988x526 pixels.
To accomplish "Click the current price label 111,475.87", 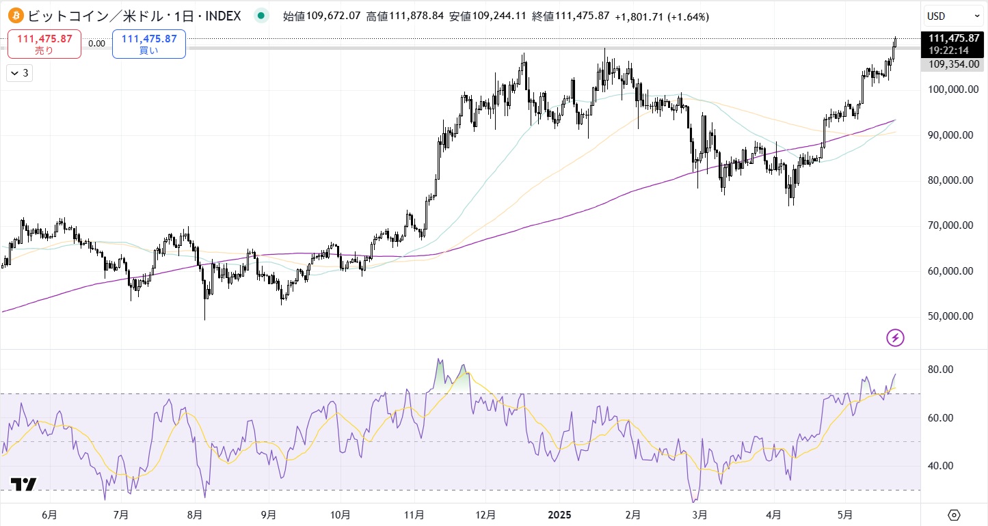I will (954, 39).
